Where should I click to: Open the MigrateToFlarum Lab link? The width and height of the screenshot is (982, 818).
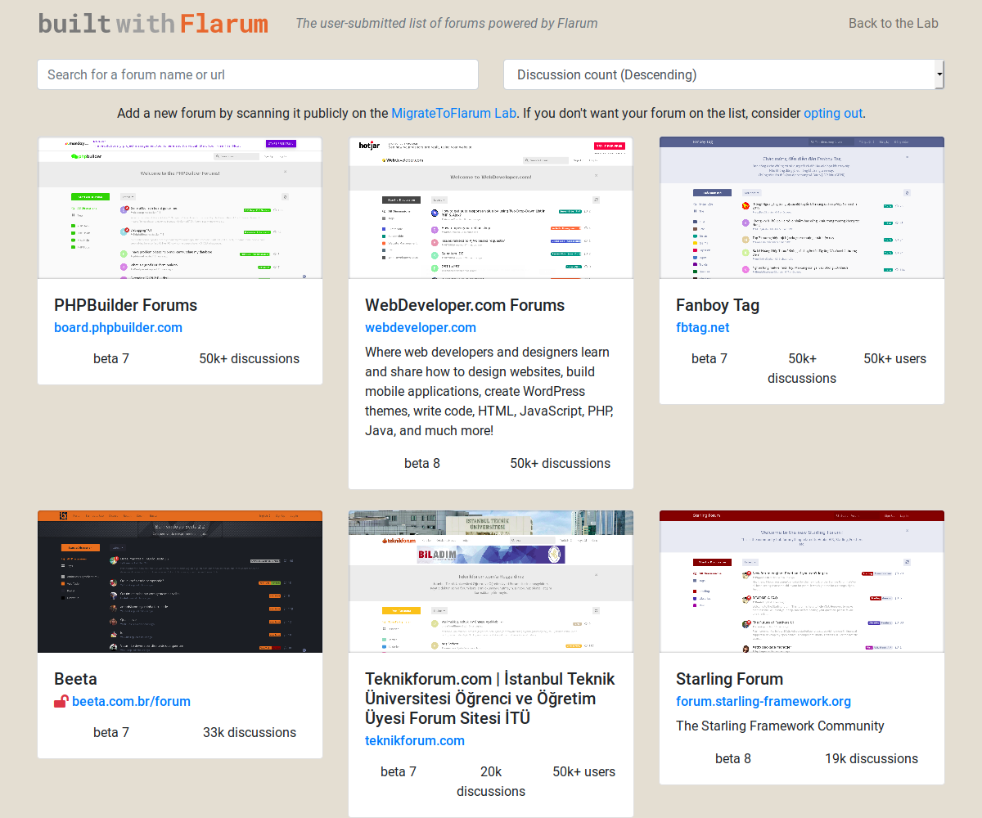[x=453, y=113]
